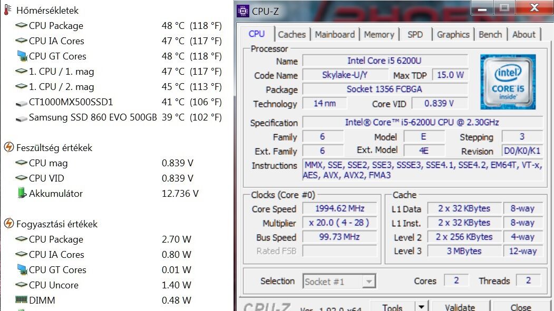Minimize the CPU-Z window

(482, 8)
